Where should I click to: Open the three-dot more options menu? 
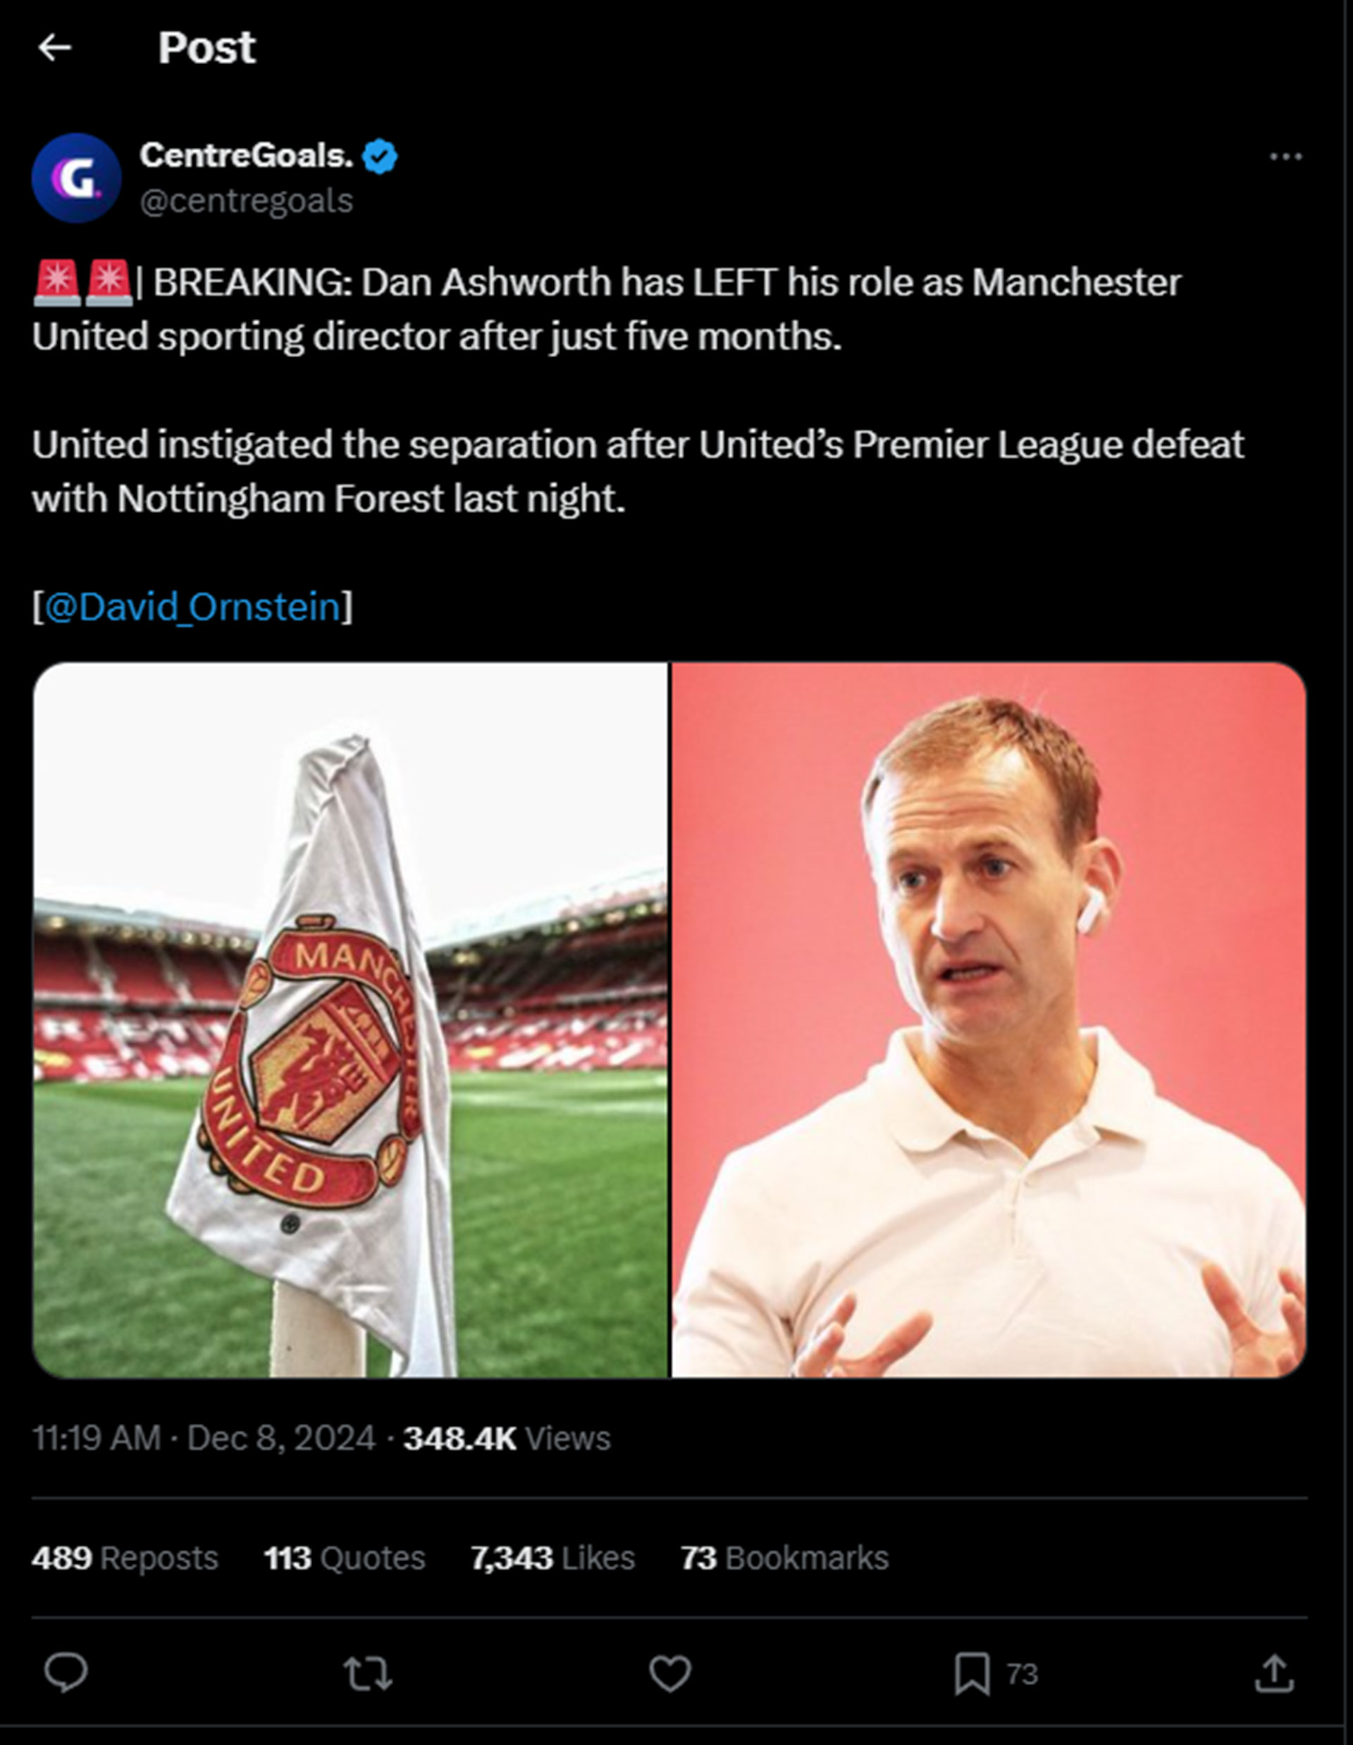(x=1285, y=156)
